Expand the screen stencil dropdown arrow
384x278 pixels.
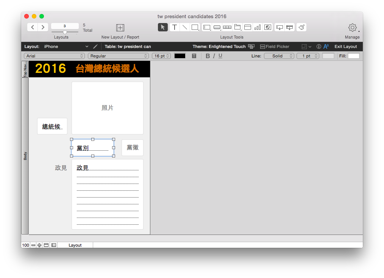click(x=310, y=47)
